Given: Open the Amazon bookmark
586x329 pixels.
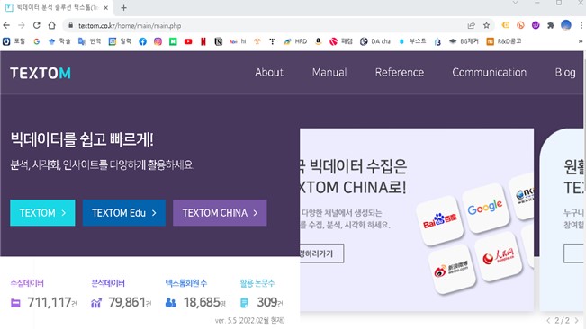Looking at the screenshot, I should tap(318, 41).
